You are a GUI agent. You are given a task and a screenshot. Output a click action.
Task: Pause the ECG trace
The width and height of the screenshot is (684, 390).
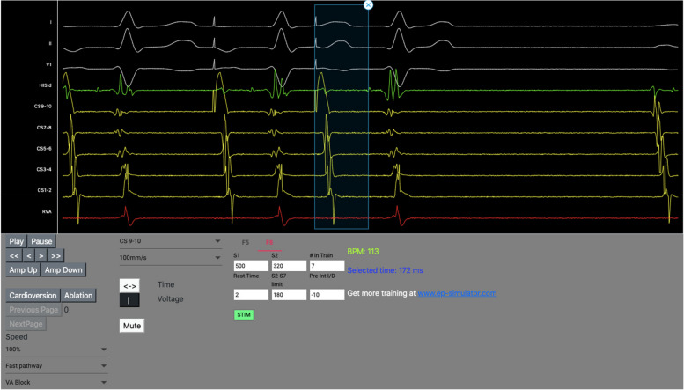click(x=42, y=241)
